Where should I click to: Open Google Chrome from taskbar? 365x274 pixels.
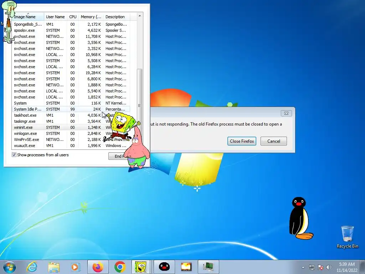(x=120, y=267)
